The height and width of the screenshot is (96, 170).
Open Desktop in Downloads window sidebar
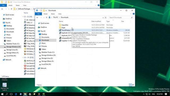coord(44,34)
